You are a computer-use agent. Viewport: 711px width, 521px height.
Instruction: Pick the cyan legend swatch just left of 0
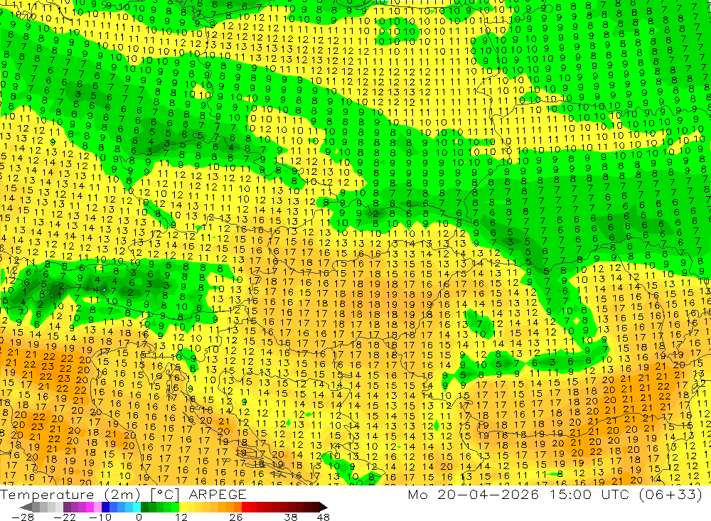point(137,507)
